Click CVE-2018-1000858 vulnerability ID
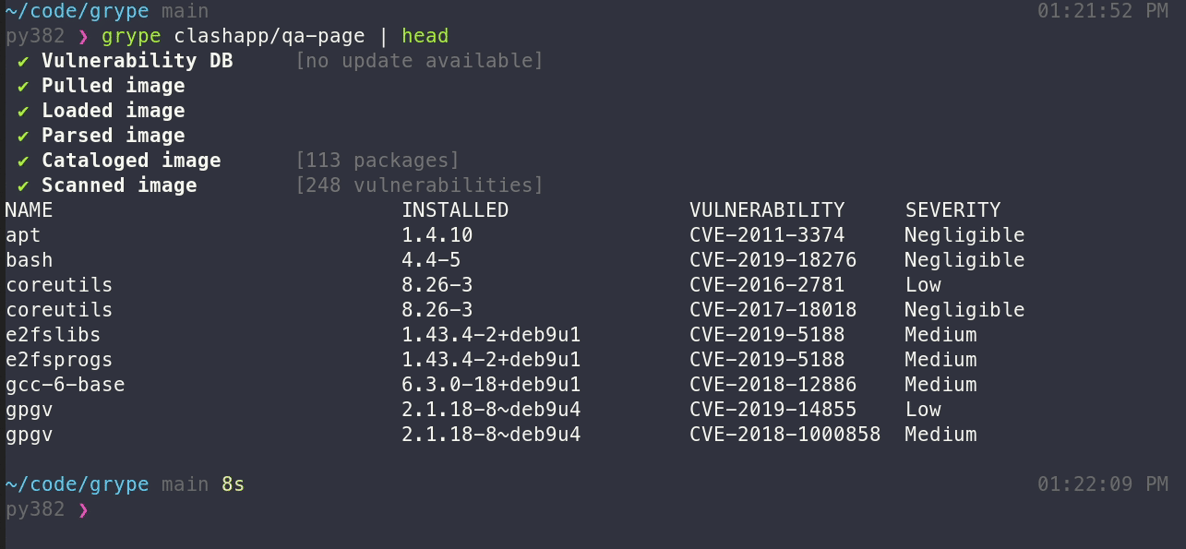The width and height of the screenshot is (1186, 549). tap(785, 435)
